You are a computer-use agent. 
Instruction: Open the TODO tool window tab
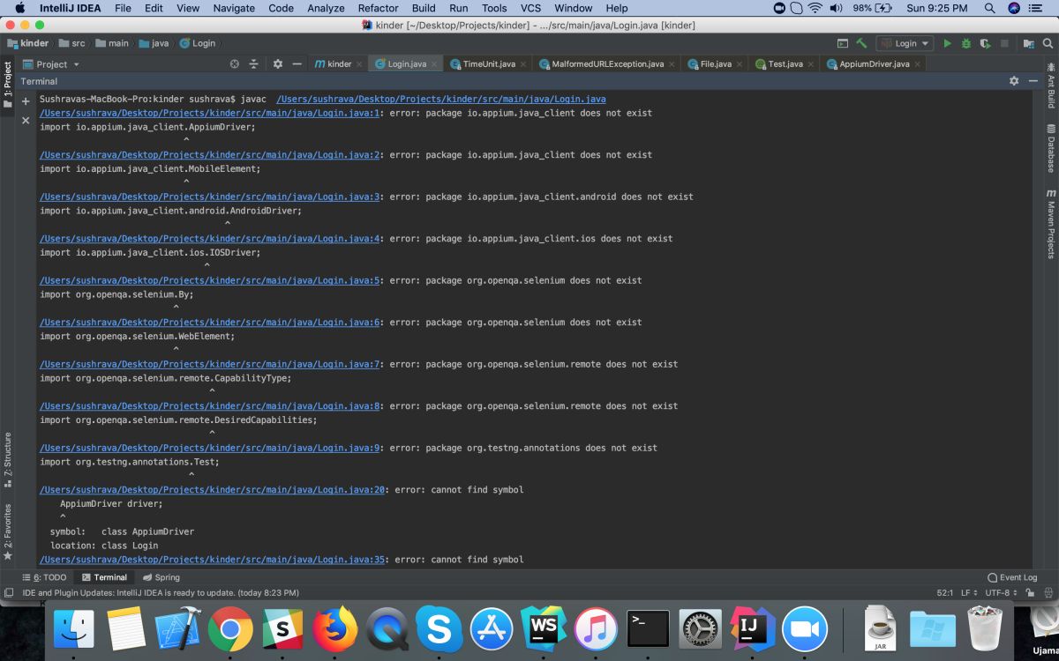click(x=45, y=577)
